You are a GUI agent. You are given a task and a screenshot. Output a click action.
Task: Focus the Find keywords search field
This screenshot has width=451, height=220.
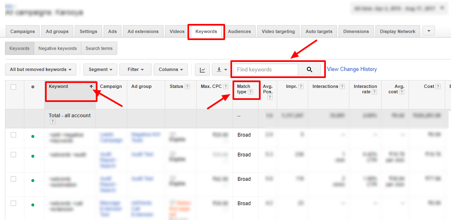(266, 70)
